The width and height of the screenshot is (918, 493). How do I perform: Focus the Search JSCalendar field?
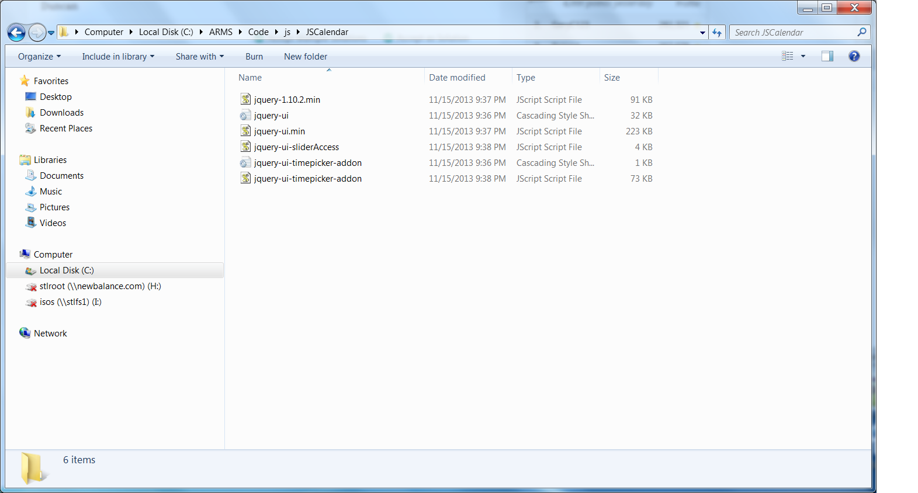[799, 33]
